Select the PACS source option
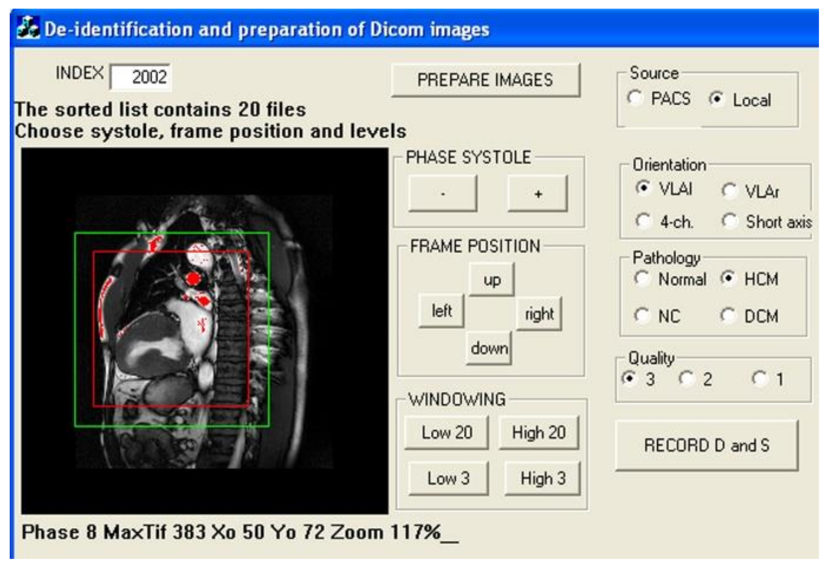The height and width of the screenshot is (568, 827). click(x=634, y=99)
